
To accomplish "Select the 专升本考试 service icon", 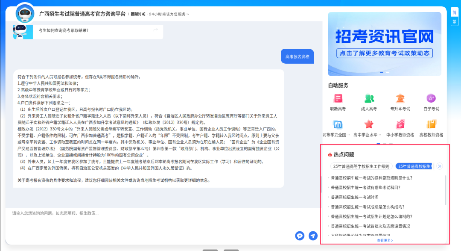I will click(400, 99).
